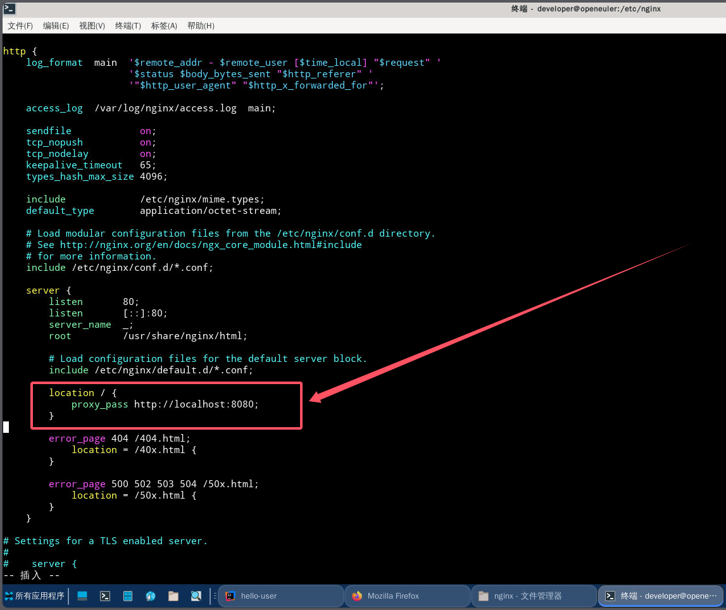Click the 'error_page 500 502 503 504 /50x.html;' line
This screenshot has height=610, width=726.
click(154, 484)
